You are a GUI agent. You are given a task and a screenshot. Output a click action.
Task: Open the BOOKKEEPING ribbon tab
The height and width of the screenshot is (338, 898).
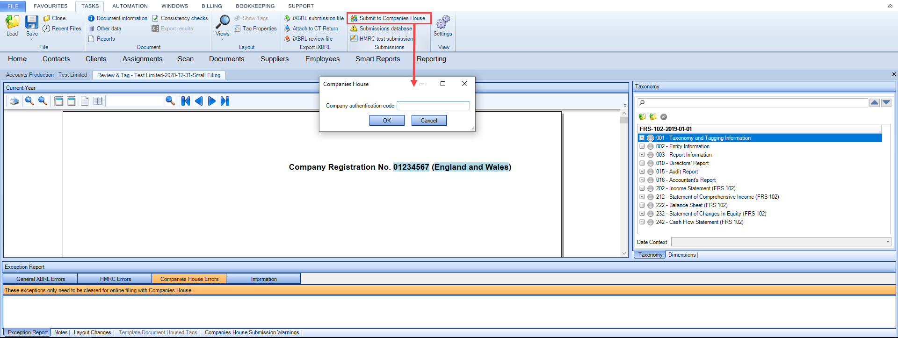pyautogui.click(x=255, y=6)
